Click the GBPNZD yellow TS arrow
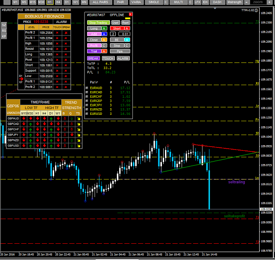The width and height of the screenshot is (275, 260). [79, 140]
